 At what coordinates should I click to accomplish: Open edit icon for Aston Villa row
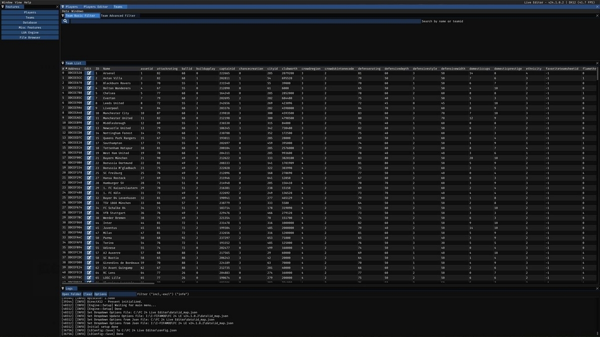(x=89, y=78)
